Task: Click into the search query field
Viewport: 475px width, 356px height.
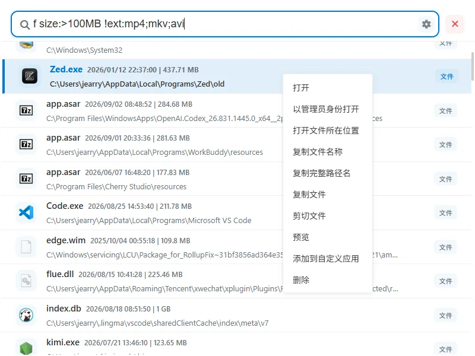Action: click(x=224, y=24)
